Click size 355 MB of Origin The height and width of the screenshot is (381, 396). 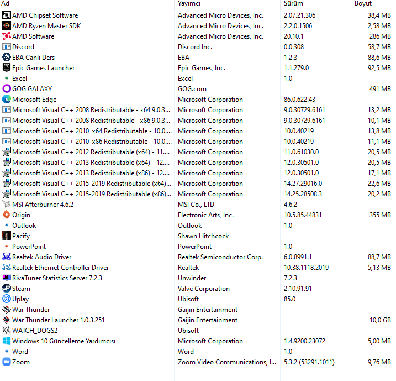pos(380,215)
